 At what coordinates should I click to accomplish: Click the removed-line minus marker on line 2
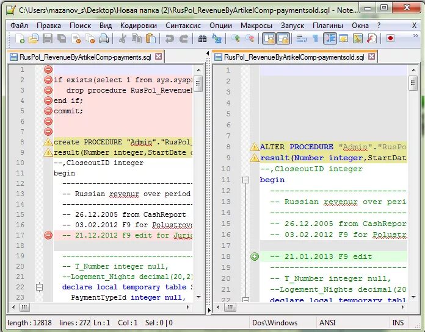click(48, 80)
